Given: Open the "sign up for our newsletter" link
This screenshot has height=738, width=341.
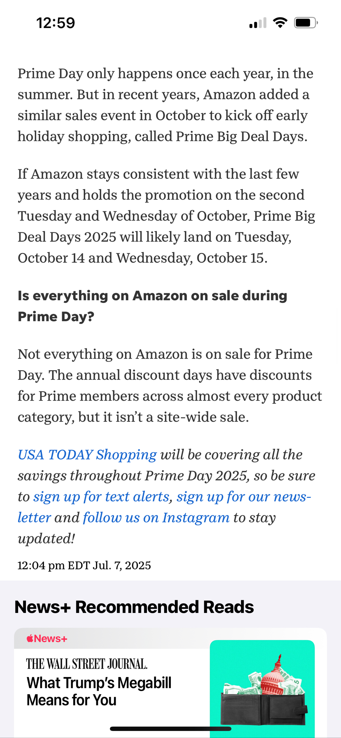Looking at the screenshot, I should point(244,497).
